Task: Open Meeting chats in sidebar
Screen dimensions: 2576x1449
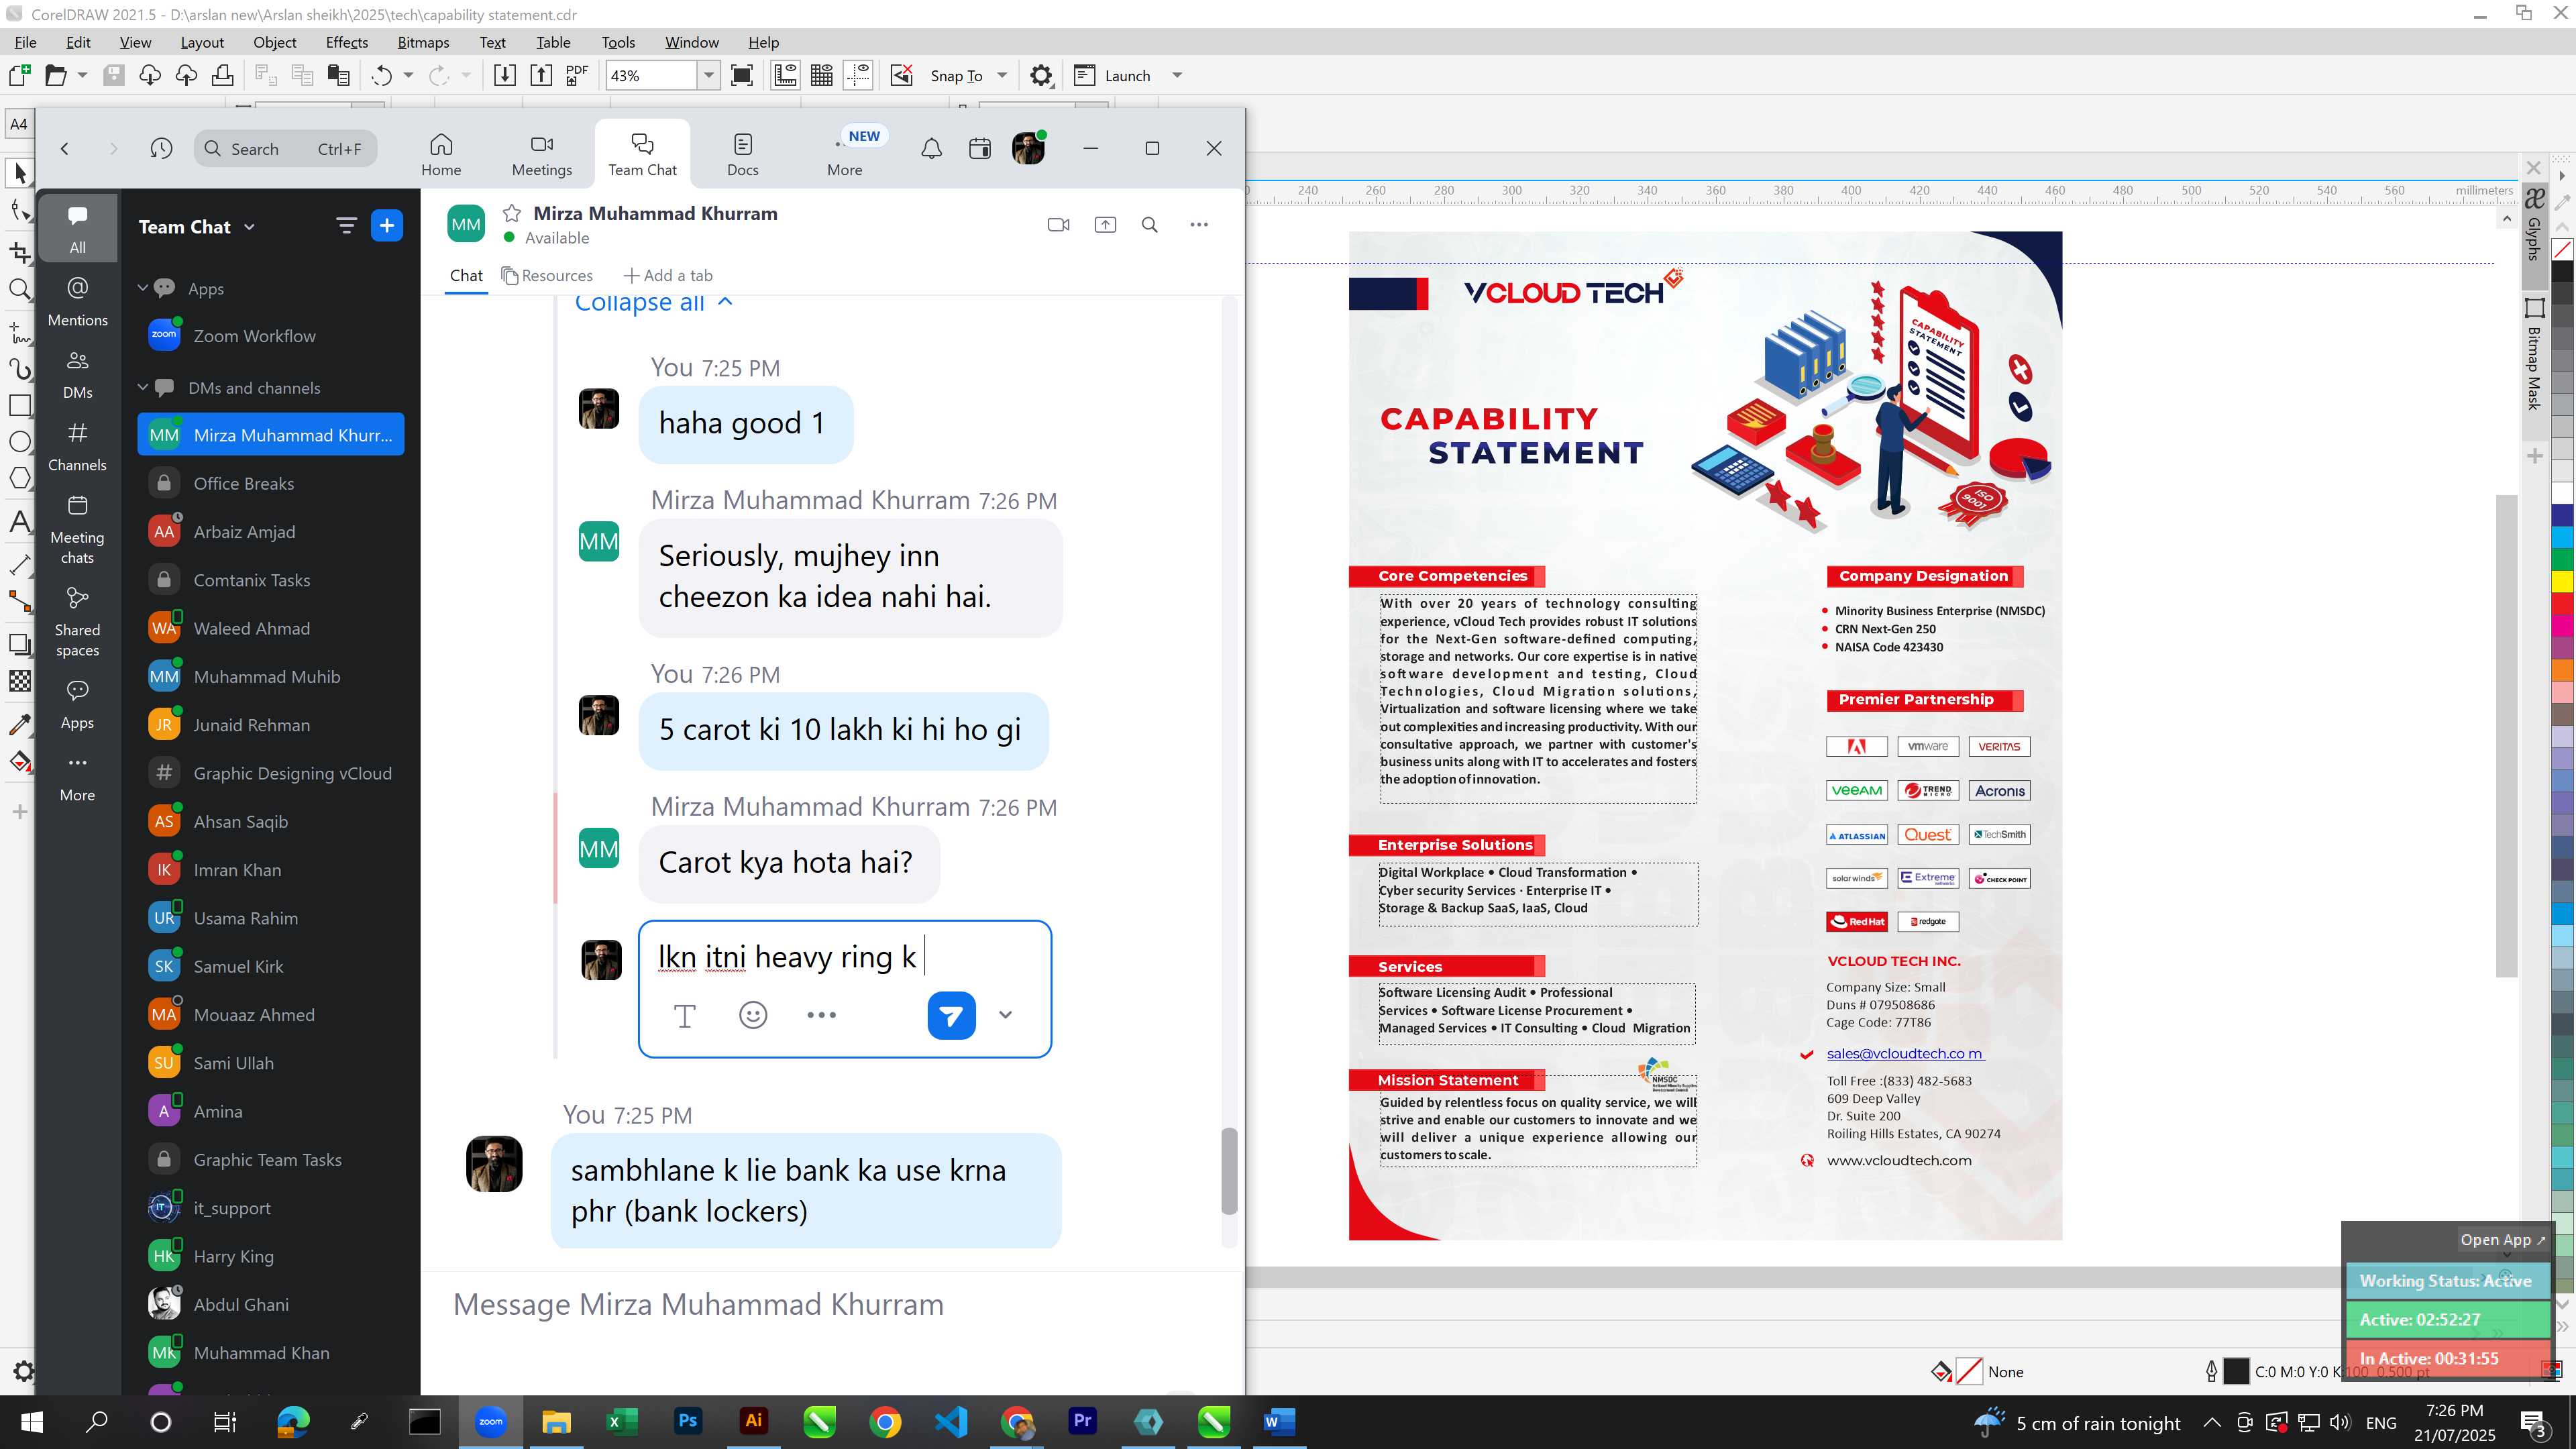Action: coord(78,530)
